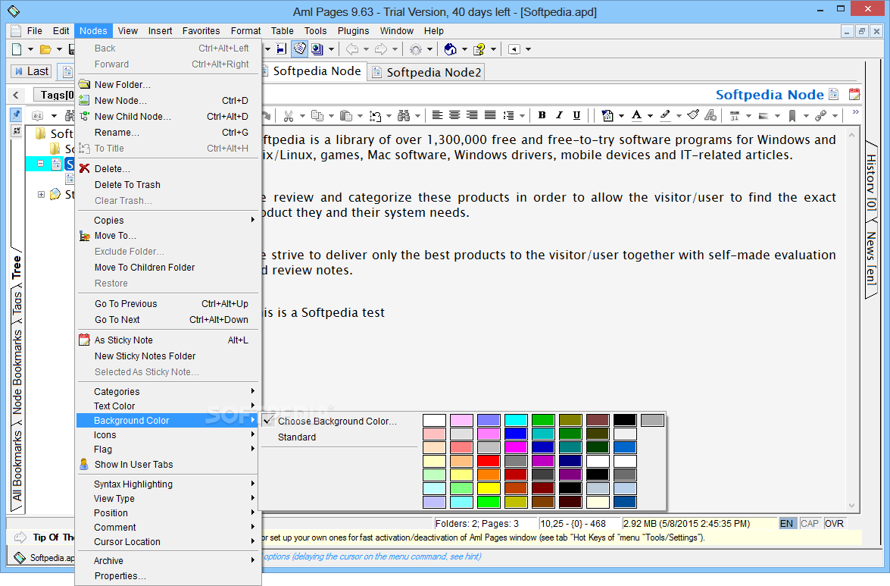890x586 pixels.
Task: Pick the cyan swatch in top row
Action: point(516,420)
